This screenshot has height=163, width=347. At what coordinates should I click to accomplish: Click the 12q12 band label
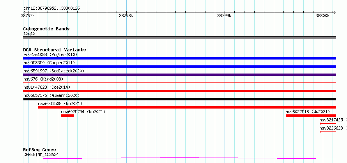[29, 33]
